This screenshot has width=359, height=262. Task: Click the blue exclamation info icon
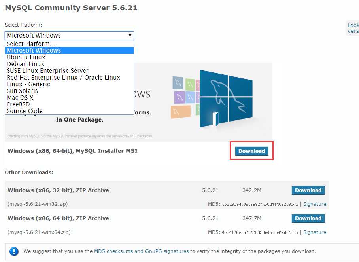(x=14, y=251)
